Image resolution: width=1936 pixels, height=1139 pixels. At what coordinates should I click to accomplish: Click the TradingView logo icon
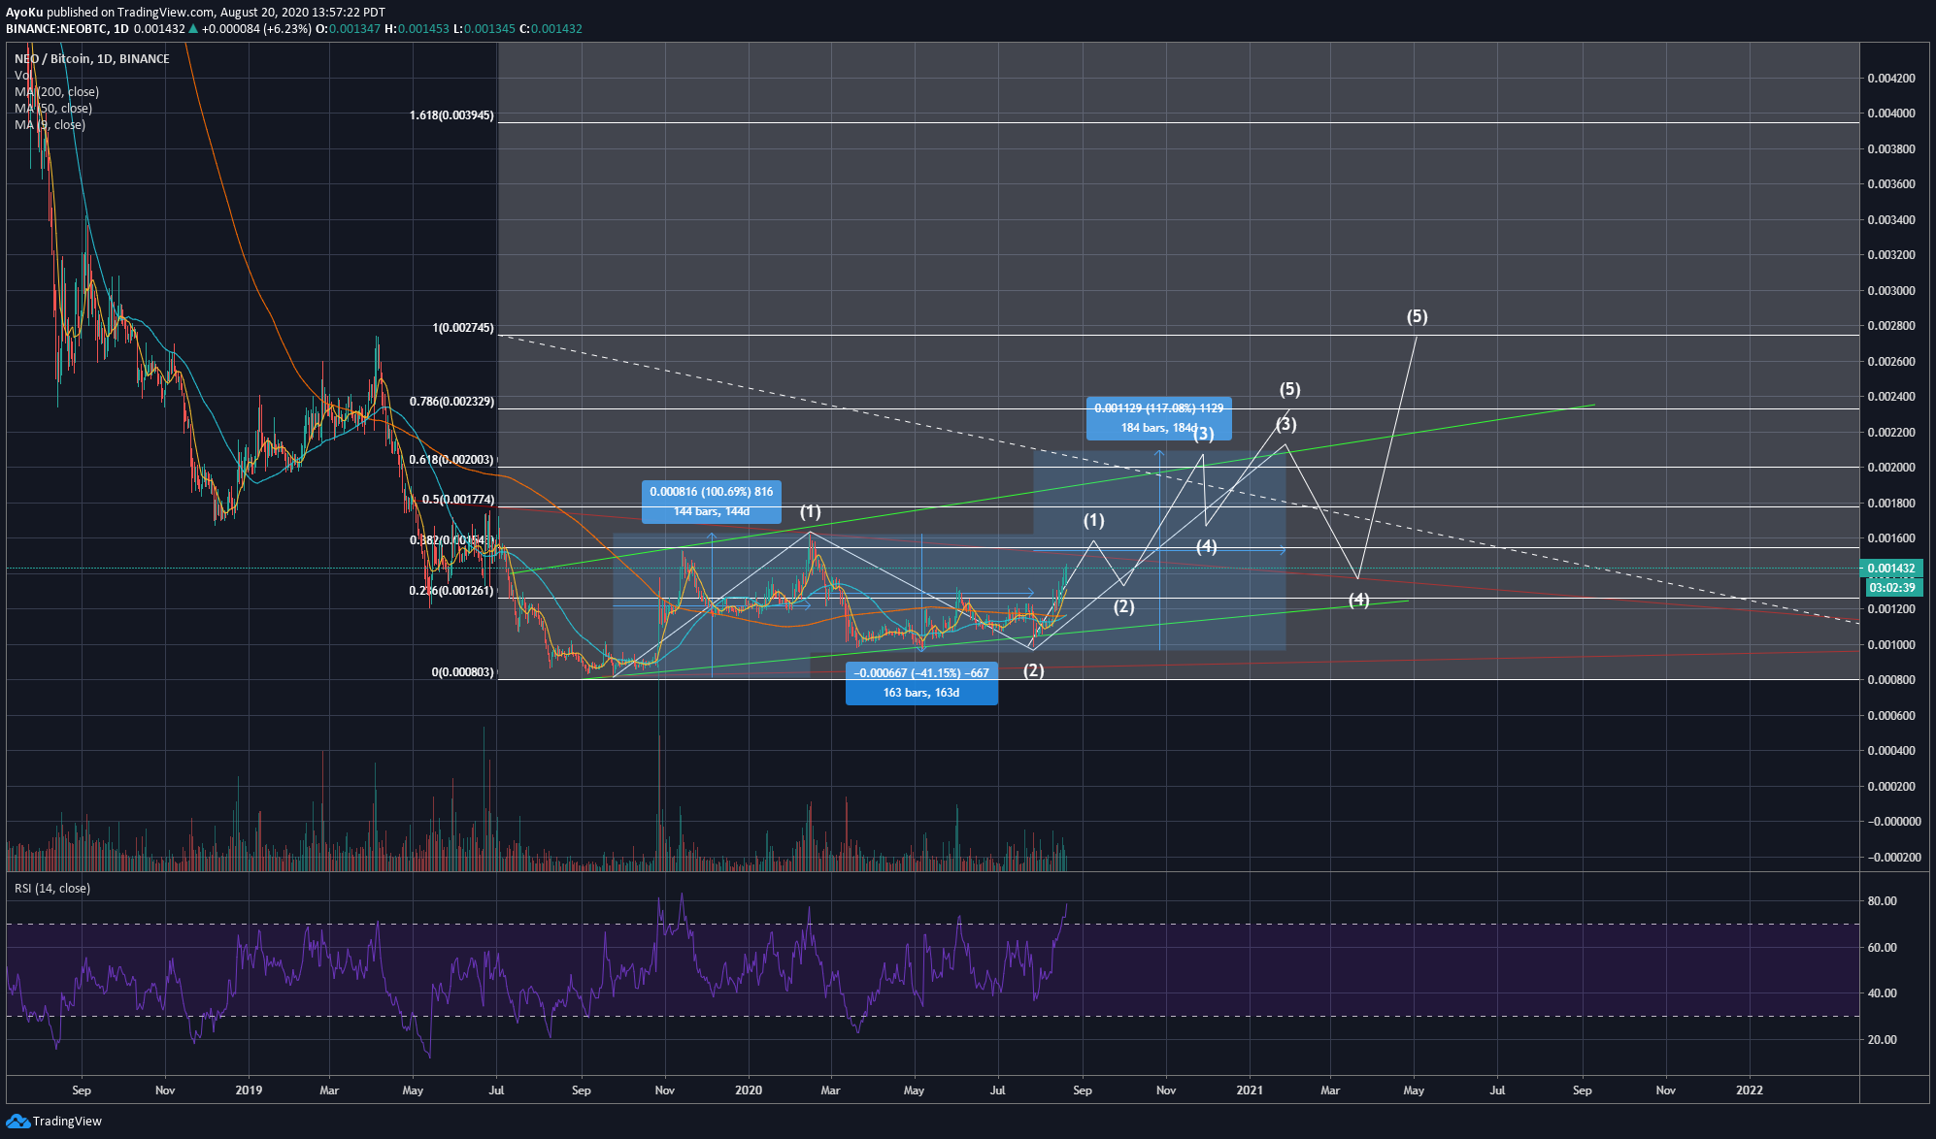pyautogui.click(x=17, y=1122)
